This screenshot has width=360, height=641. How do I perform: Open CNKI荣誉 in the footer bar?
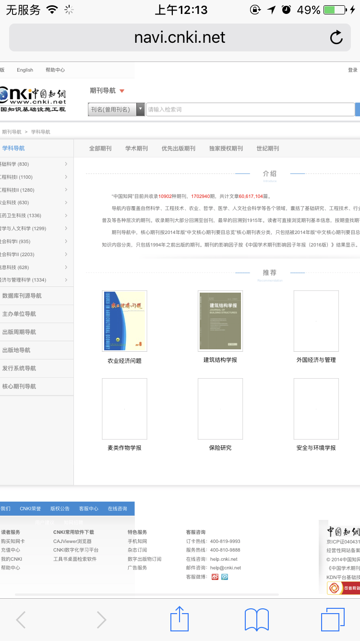point(30,508)
